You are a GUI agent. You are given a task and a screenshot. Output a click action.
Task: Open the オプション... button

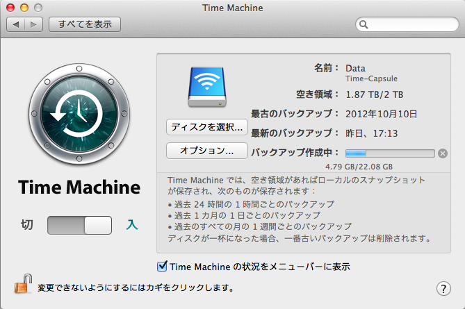pos(207,151)
